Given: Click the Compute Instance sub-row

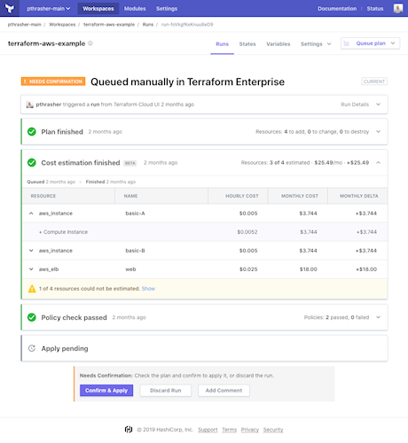Looking at the screenshot, I should tap(205, 232).
